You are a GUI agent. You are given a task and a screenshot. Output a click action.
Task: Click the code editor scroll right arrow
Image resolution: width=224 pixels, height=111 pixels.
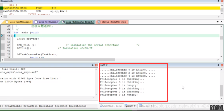(x=218, y=60)
